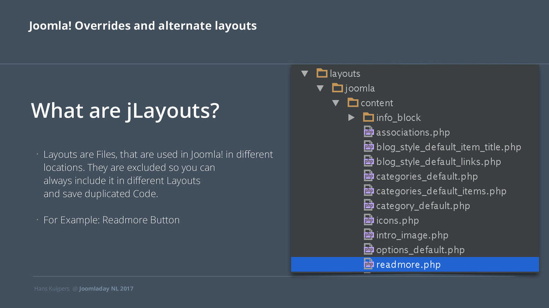Click the 'Layouts are Files' bullet paragraph

pyautogui.click(x=158, y=174)
